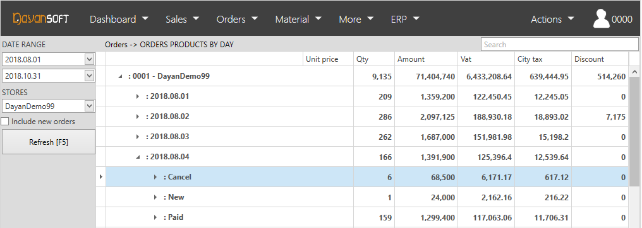Click the DayanSoft logo

(x=40, y=19)
